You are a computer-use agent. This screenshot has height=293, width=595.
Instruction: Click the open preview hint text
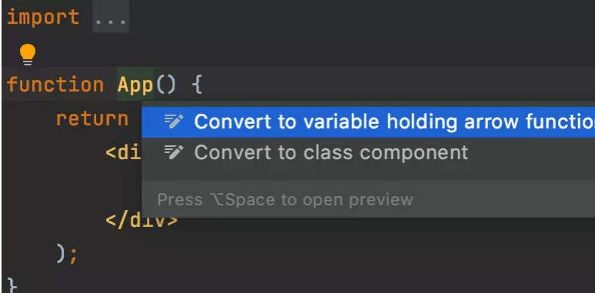285,200
